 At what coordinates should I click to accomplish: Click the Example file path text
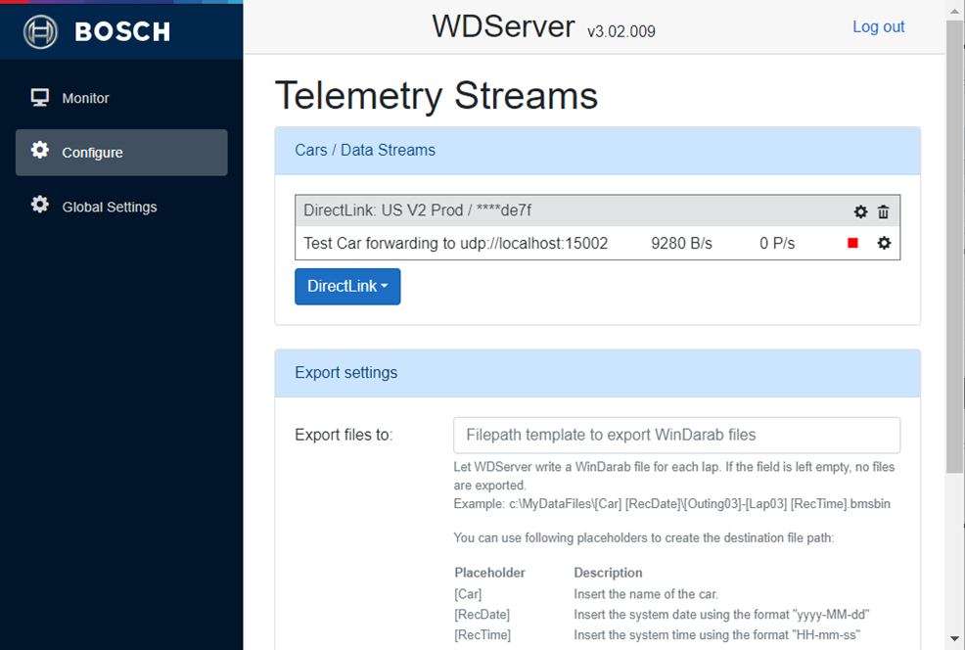[671, 503]
